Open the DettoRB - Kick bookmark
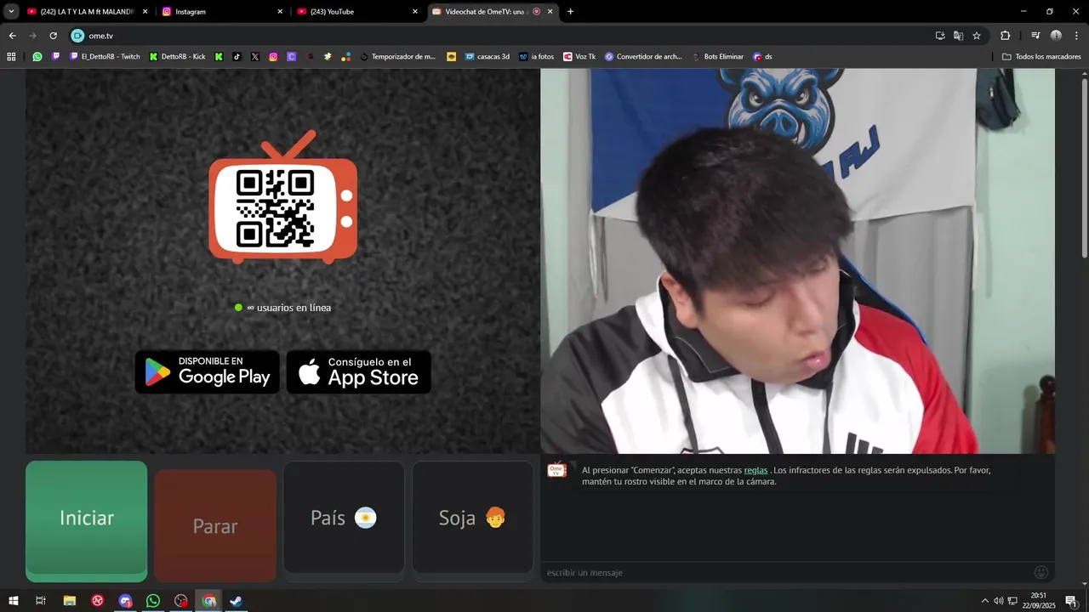This screenshot has height=612, width=1089. click(x=178, y=57)
